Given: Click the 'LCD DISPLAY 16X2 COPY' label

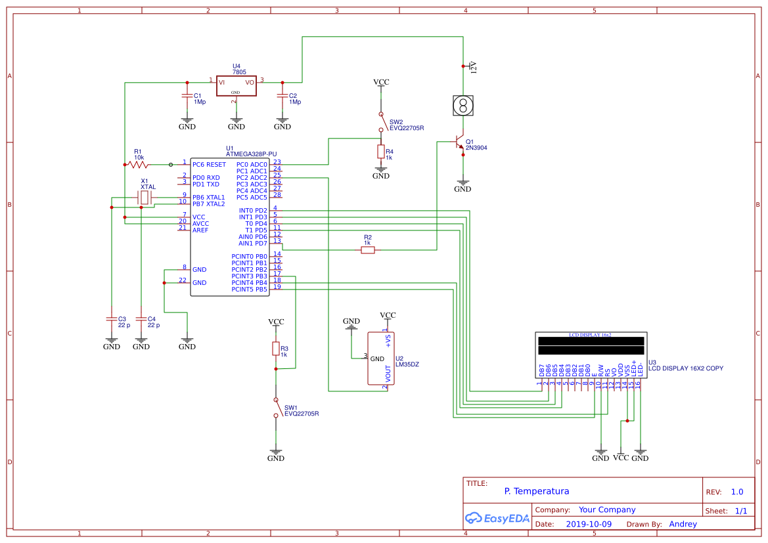Looking at the screenshot, I should [686, 368].
